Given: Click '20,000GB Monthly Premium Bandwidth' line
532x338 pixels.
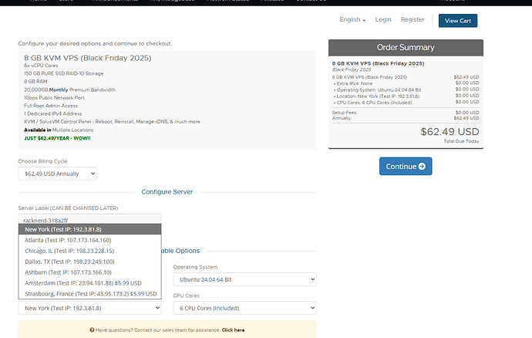Looking at the screenshot, I should [69, 90].
